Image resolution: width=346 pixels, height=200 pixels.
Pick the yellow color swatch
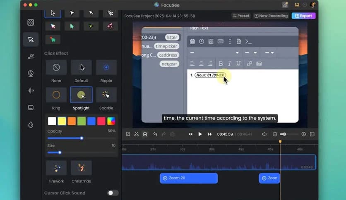coord(62,121)
